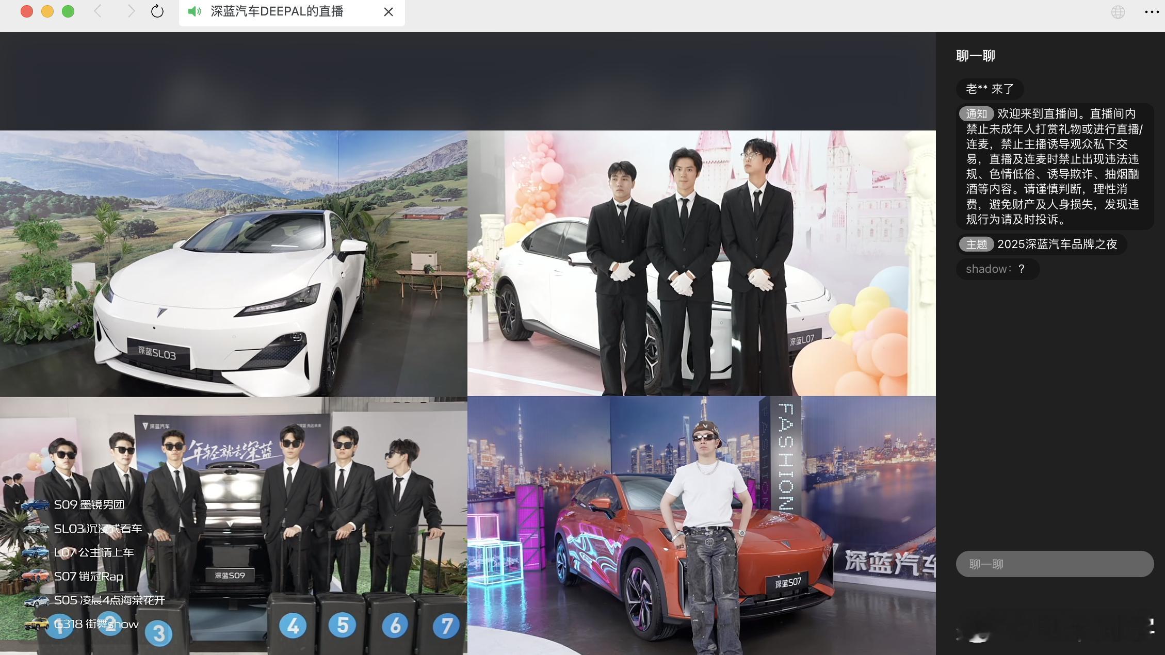This screenshot has height=655, width=1165.
Task: Minimize window with yellow button
Action: [47, 11]
